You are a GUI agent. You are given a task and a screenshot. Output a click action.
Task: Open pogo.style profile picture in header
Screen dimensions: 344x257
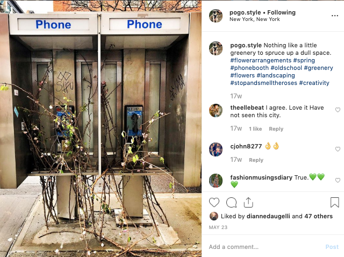tap(216, 16)
